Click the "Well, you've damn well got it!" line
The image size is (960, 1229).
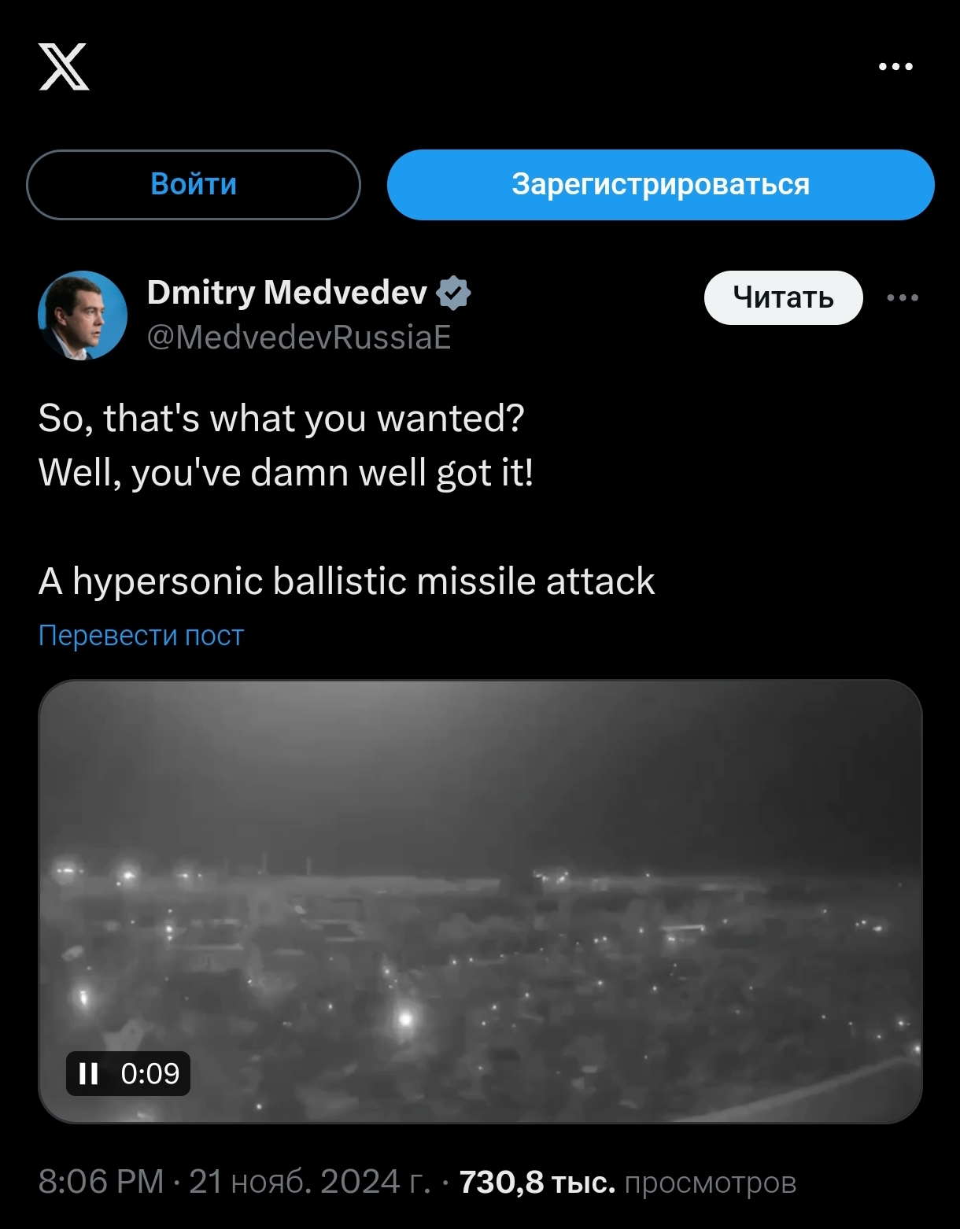(286, 473)
